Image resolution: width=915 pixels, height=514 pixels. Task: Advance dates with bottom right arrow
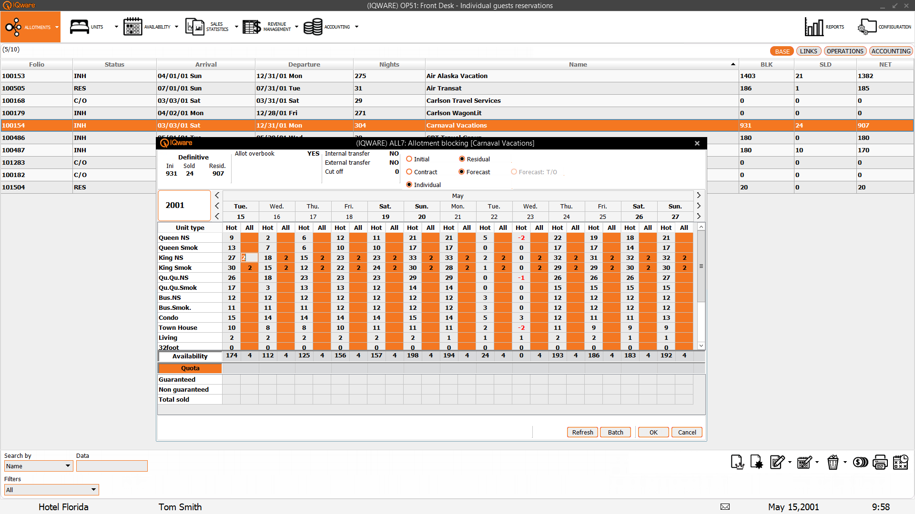point(699,217)
